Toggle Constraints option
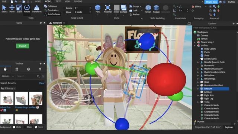This screenshot has width=238, height=134. tap(51, 10)
